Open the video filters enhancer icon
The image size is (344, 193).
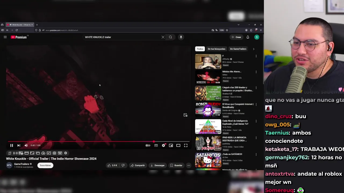[x=49, y=153]
